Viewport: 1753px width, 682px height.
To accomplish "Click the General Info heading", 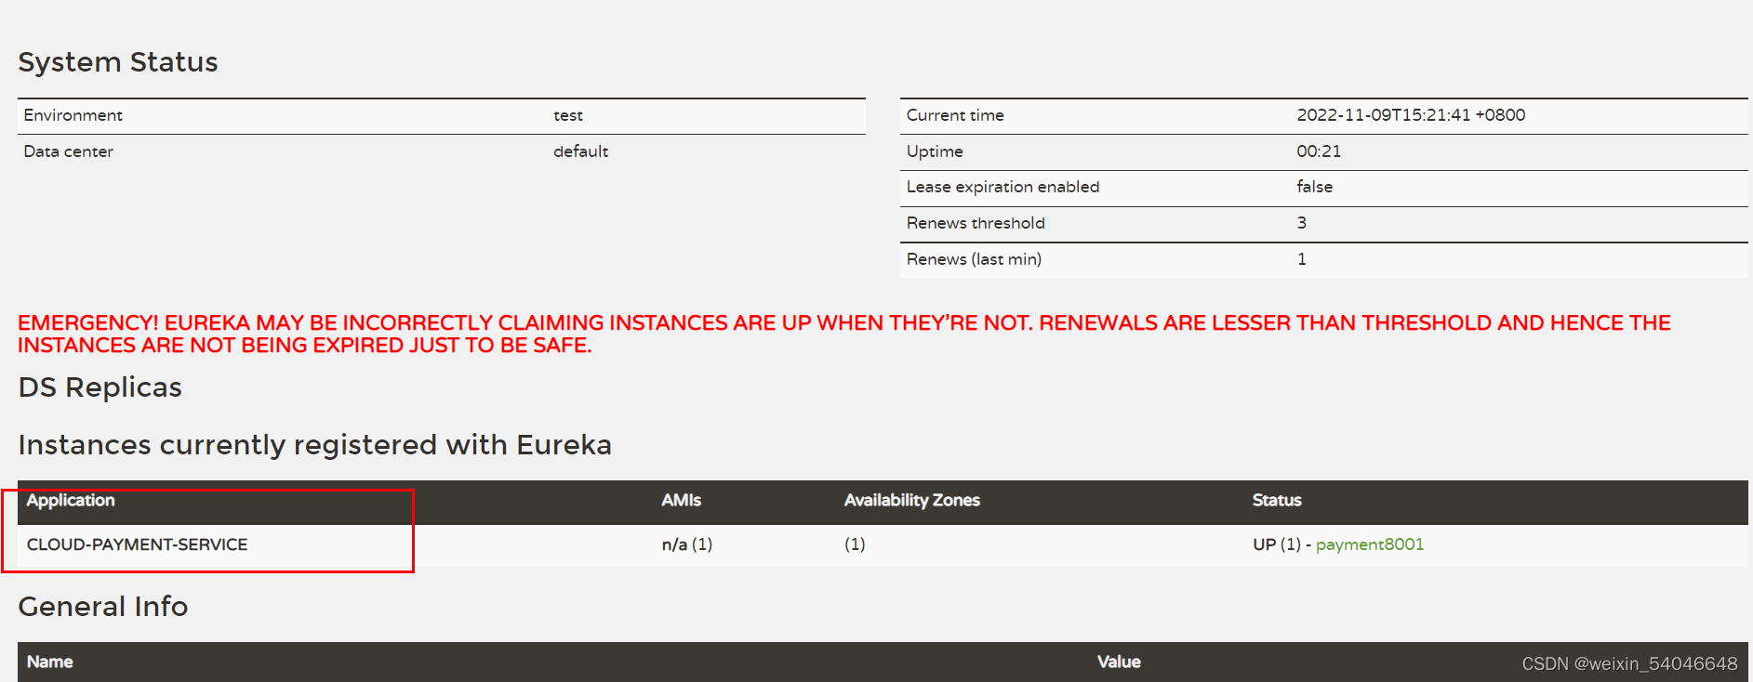I will 103,607.
